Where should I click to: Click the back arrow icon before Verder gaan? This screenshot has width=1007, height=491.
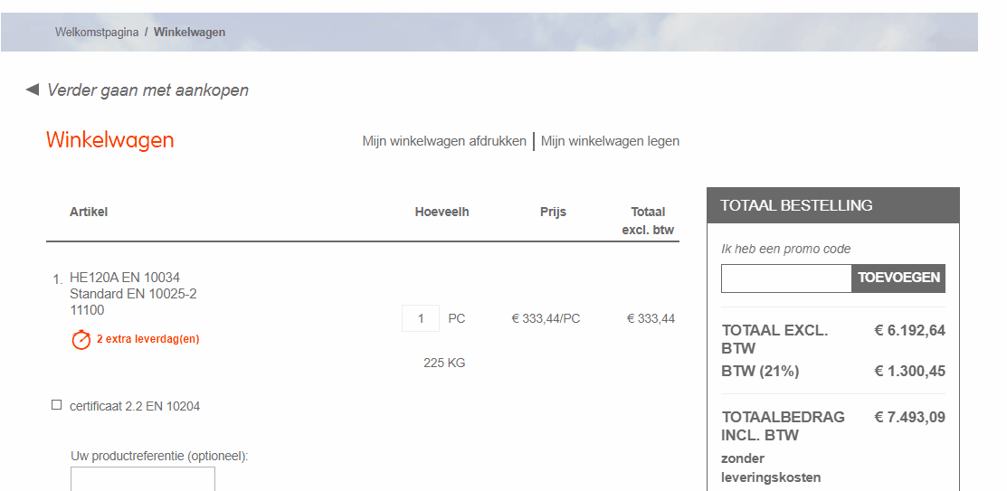[33, 90]
